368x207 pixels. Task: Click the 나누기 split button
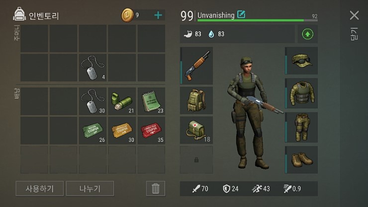pyautogui.click(x=90, y=189)
